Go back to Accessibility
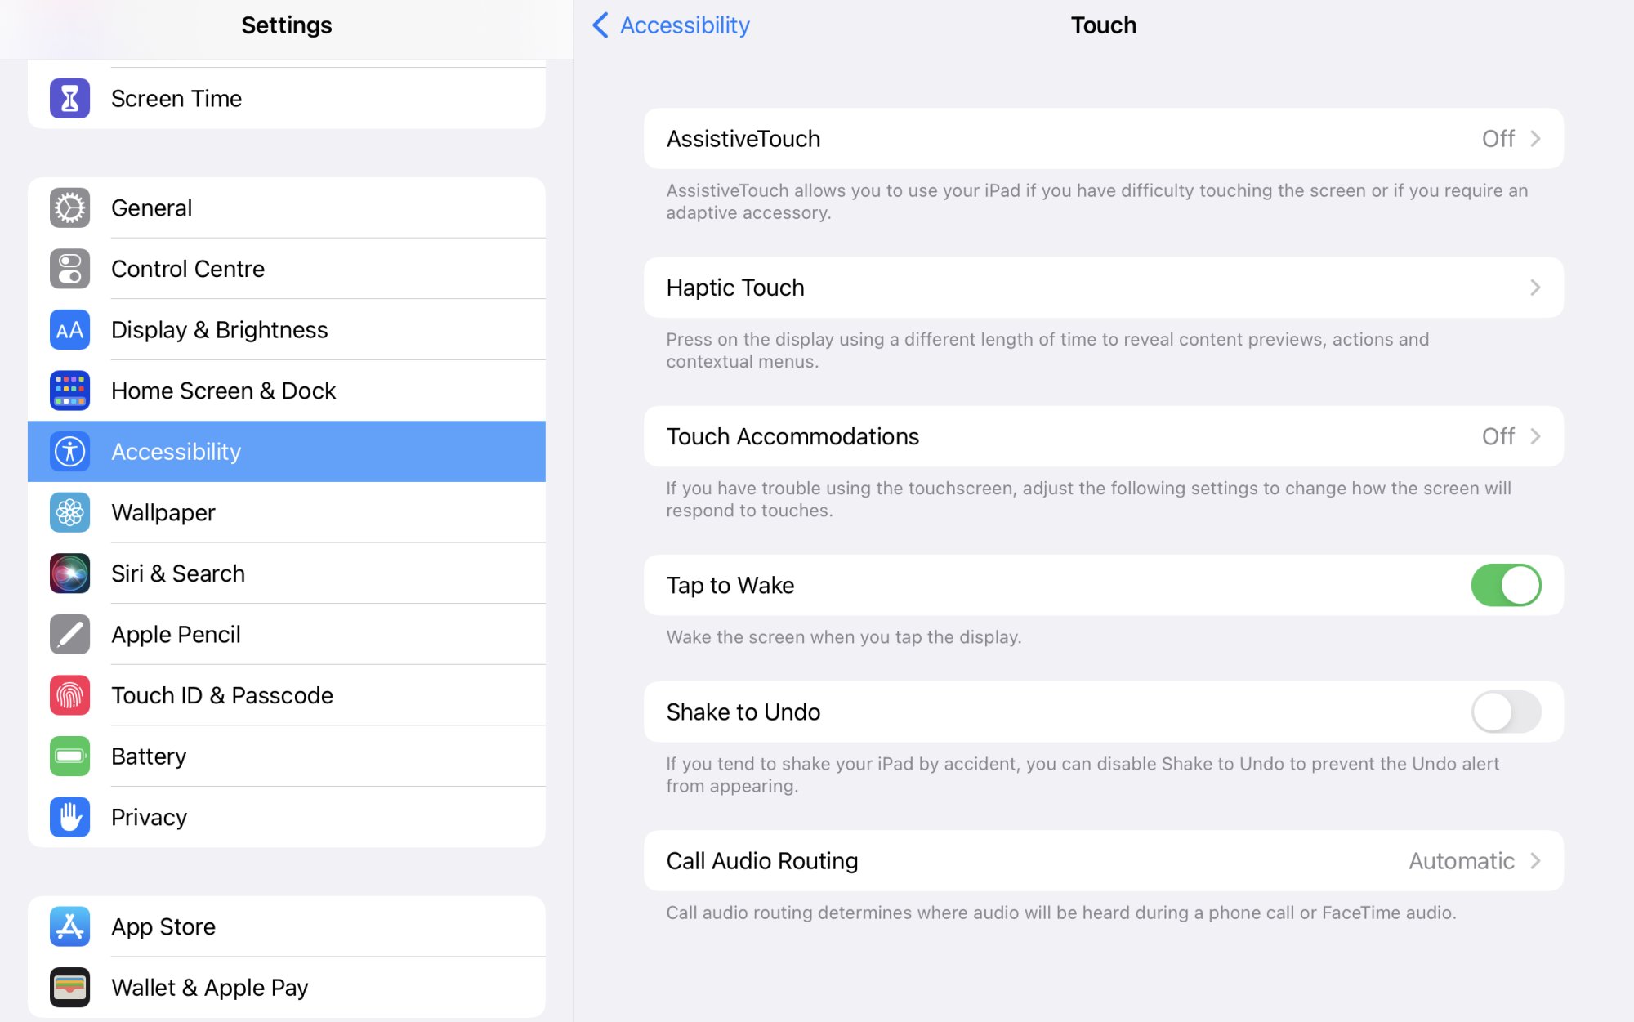The width and height of the screenshot is (1634, 1022). coord(670,25)
